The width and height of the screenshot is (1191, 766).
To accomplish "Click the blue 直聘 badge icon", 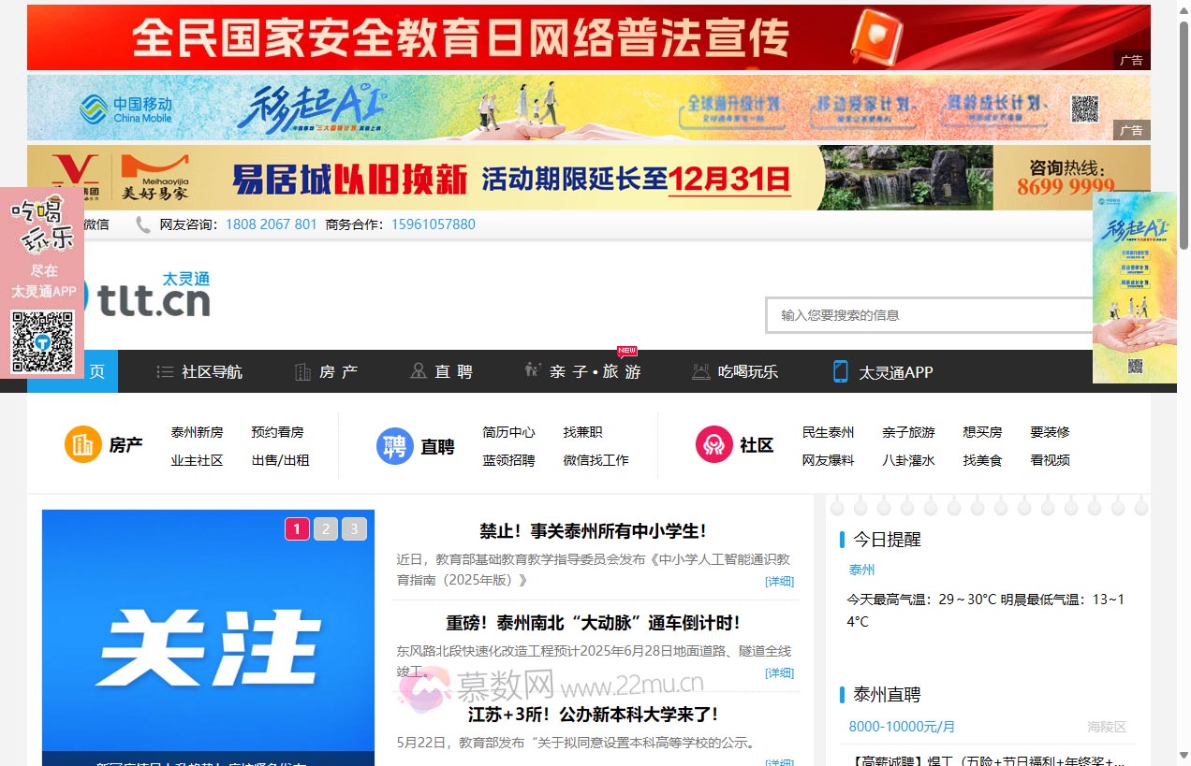I will (x=394, y=445).
